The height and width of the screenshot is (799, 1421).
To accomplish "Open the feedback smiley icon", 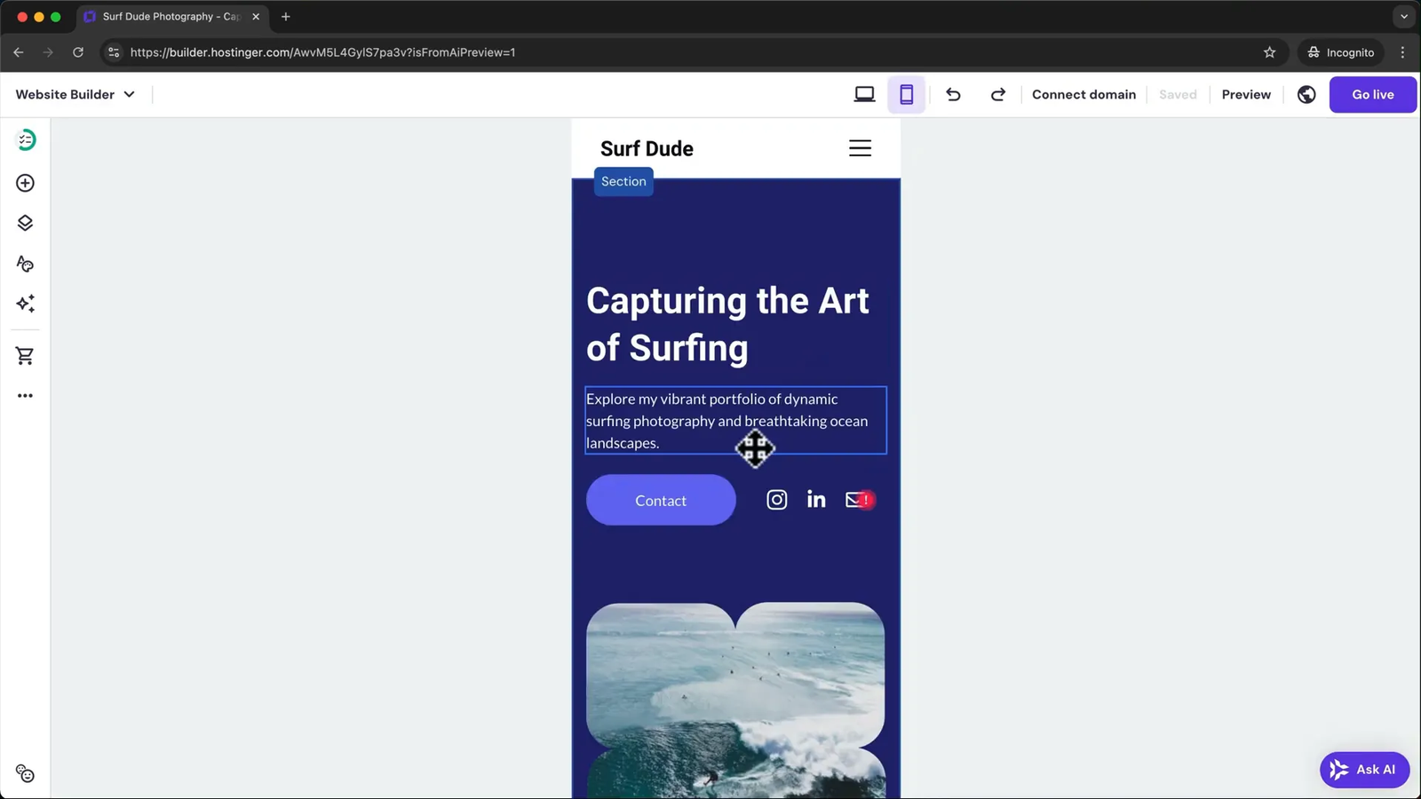I will pos(26,774).
